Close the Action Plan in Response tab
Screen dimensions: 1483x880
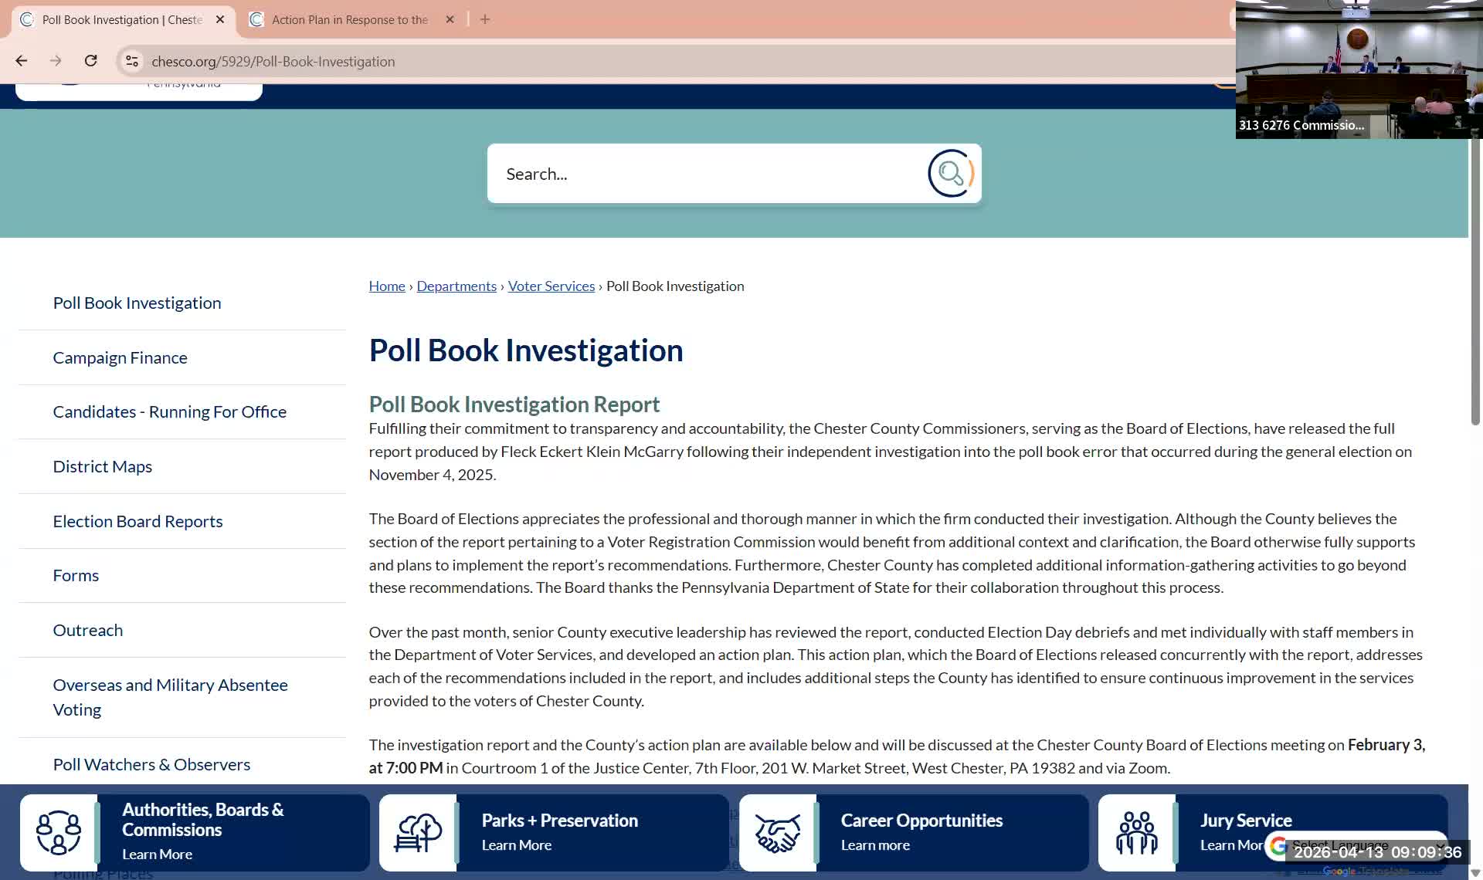click(x=450, y=19)
